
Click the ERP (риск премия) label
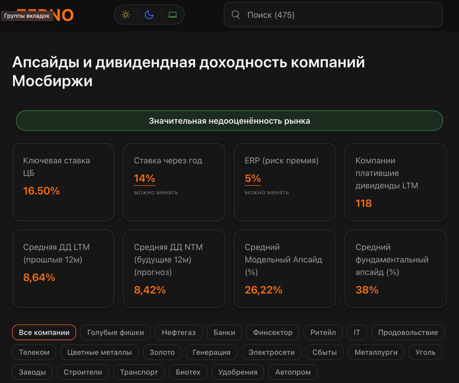(281, 161)
